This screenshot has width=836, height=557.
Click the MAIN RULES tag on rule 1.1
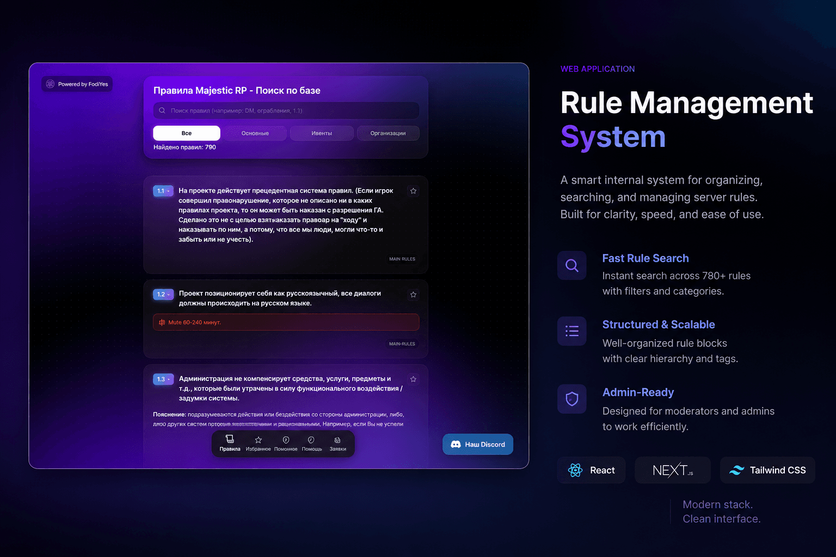[x=402, y=259]
